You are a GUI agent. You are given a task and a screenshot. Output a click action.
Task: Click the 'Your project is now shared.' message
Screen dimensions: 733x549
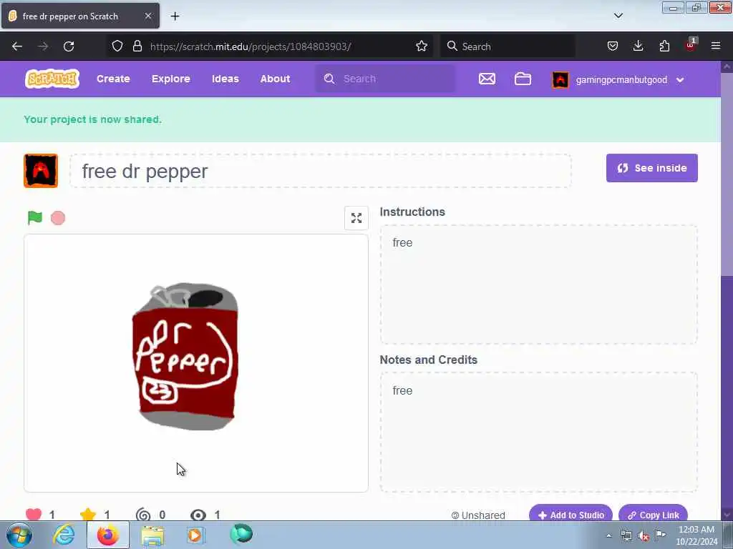pos(92,119)
